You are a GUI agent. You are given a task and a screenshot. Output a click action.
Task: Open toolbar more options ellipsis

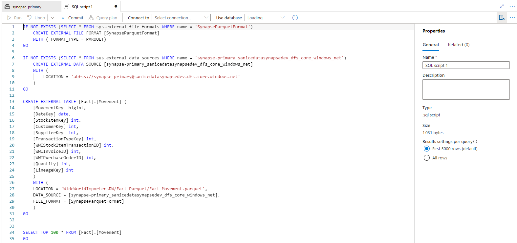512,18
